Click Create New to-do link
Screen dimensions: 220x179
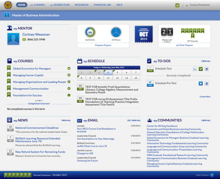pyautogui.click(x=205, y=97)
